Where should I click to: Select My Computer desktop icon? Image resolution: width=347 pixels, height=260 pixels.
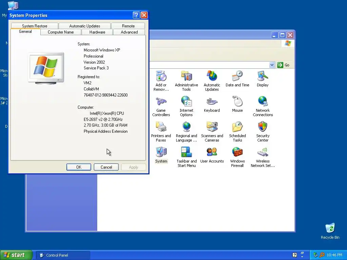click(x=13, y=5)
